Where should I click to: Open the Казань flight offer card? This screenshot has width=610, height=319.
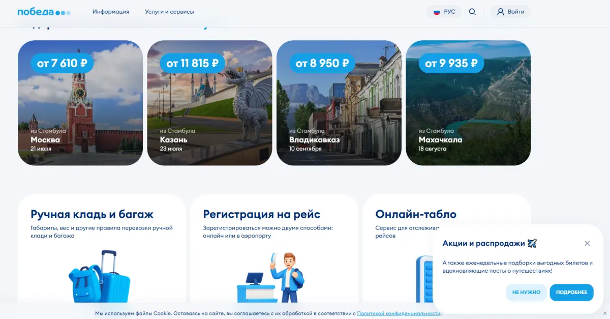click(x=209, y=103)
